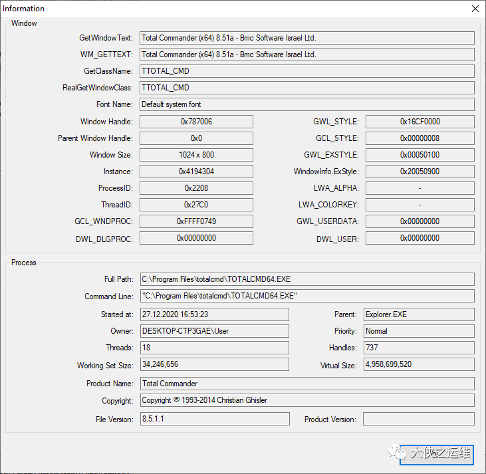The width and height of the screenshot is (486, 474).
Task: Click Instance value 0x4194304
Action: pos(196,172)
